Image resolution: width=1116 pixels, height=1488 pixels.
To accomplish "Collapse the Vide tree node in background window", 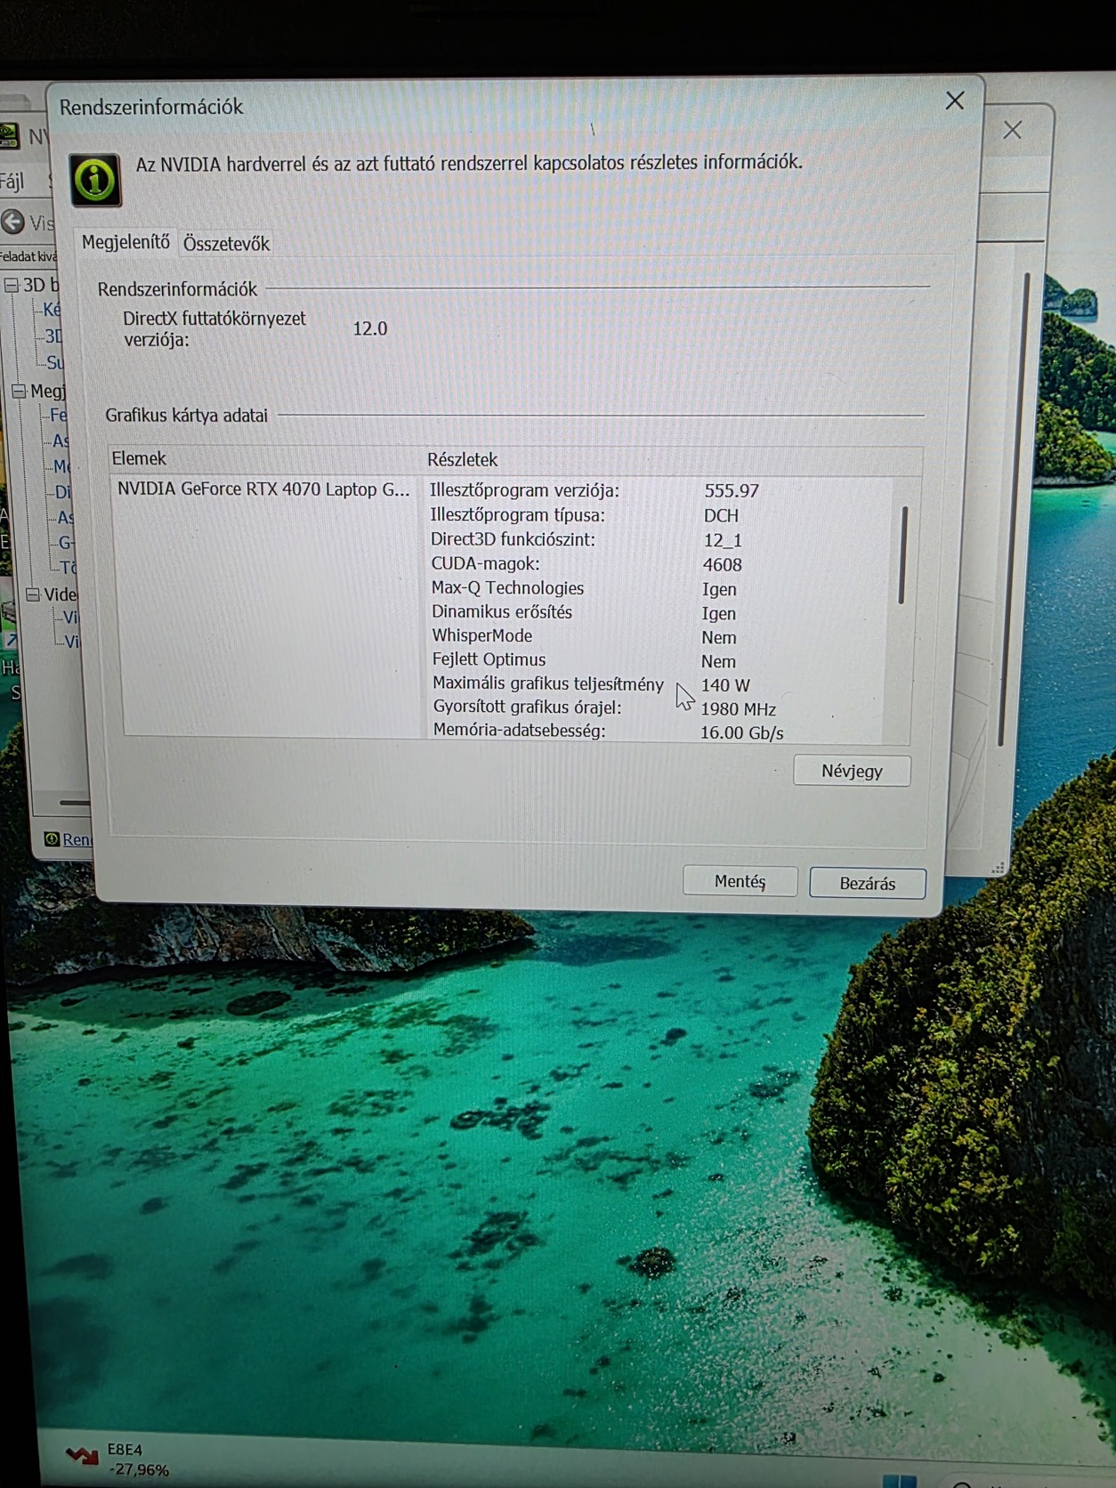I will tap(33, 594).
